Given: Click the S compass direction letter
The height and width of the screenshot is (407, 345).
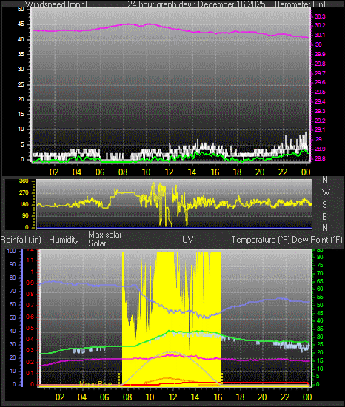Looking at the screenshot, I should (324, 205).
